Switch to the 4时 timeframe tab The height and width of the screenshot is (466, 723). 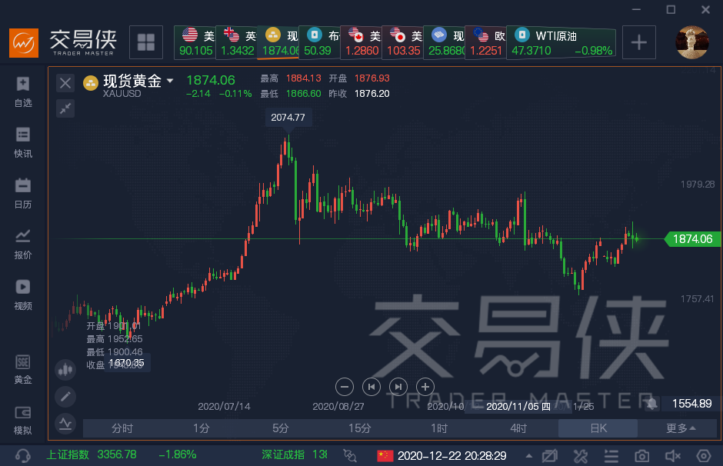pos(518,428)
